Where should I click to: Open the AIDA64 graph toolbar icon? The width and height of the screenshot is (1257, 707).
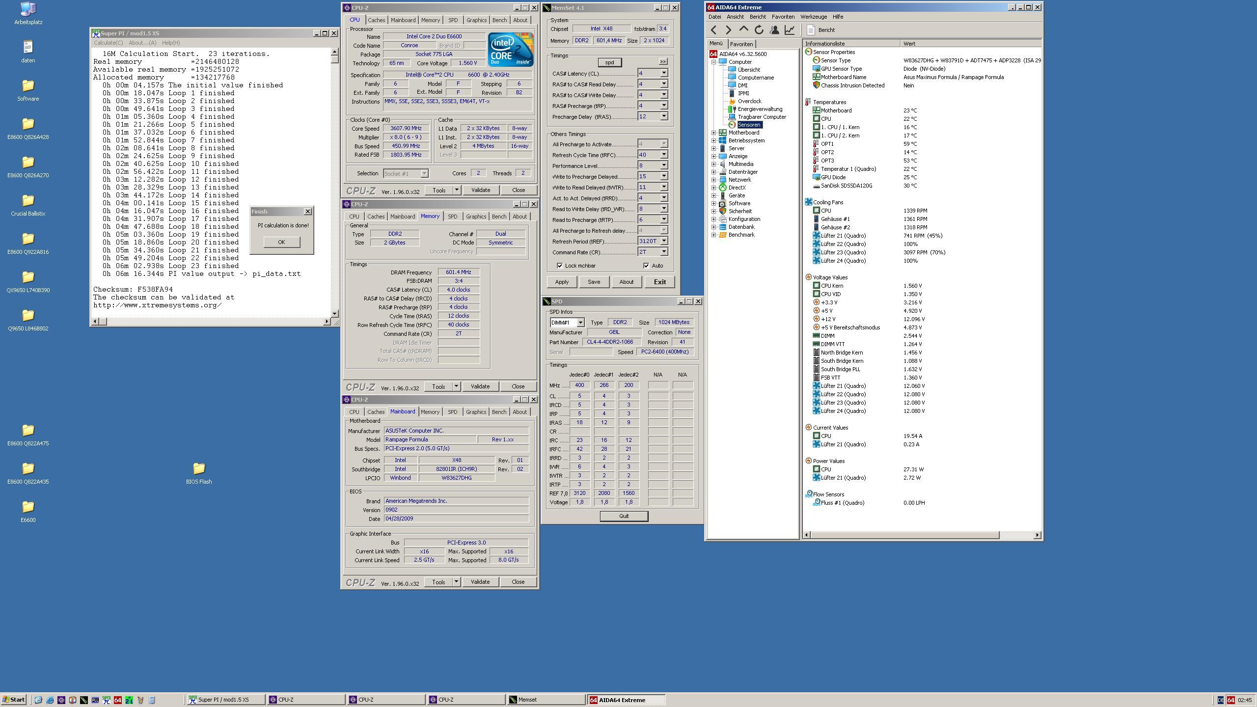pos(790,30)
